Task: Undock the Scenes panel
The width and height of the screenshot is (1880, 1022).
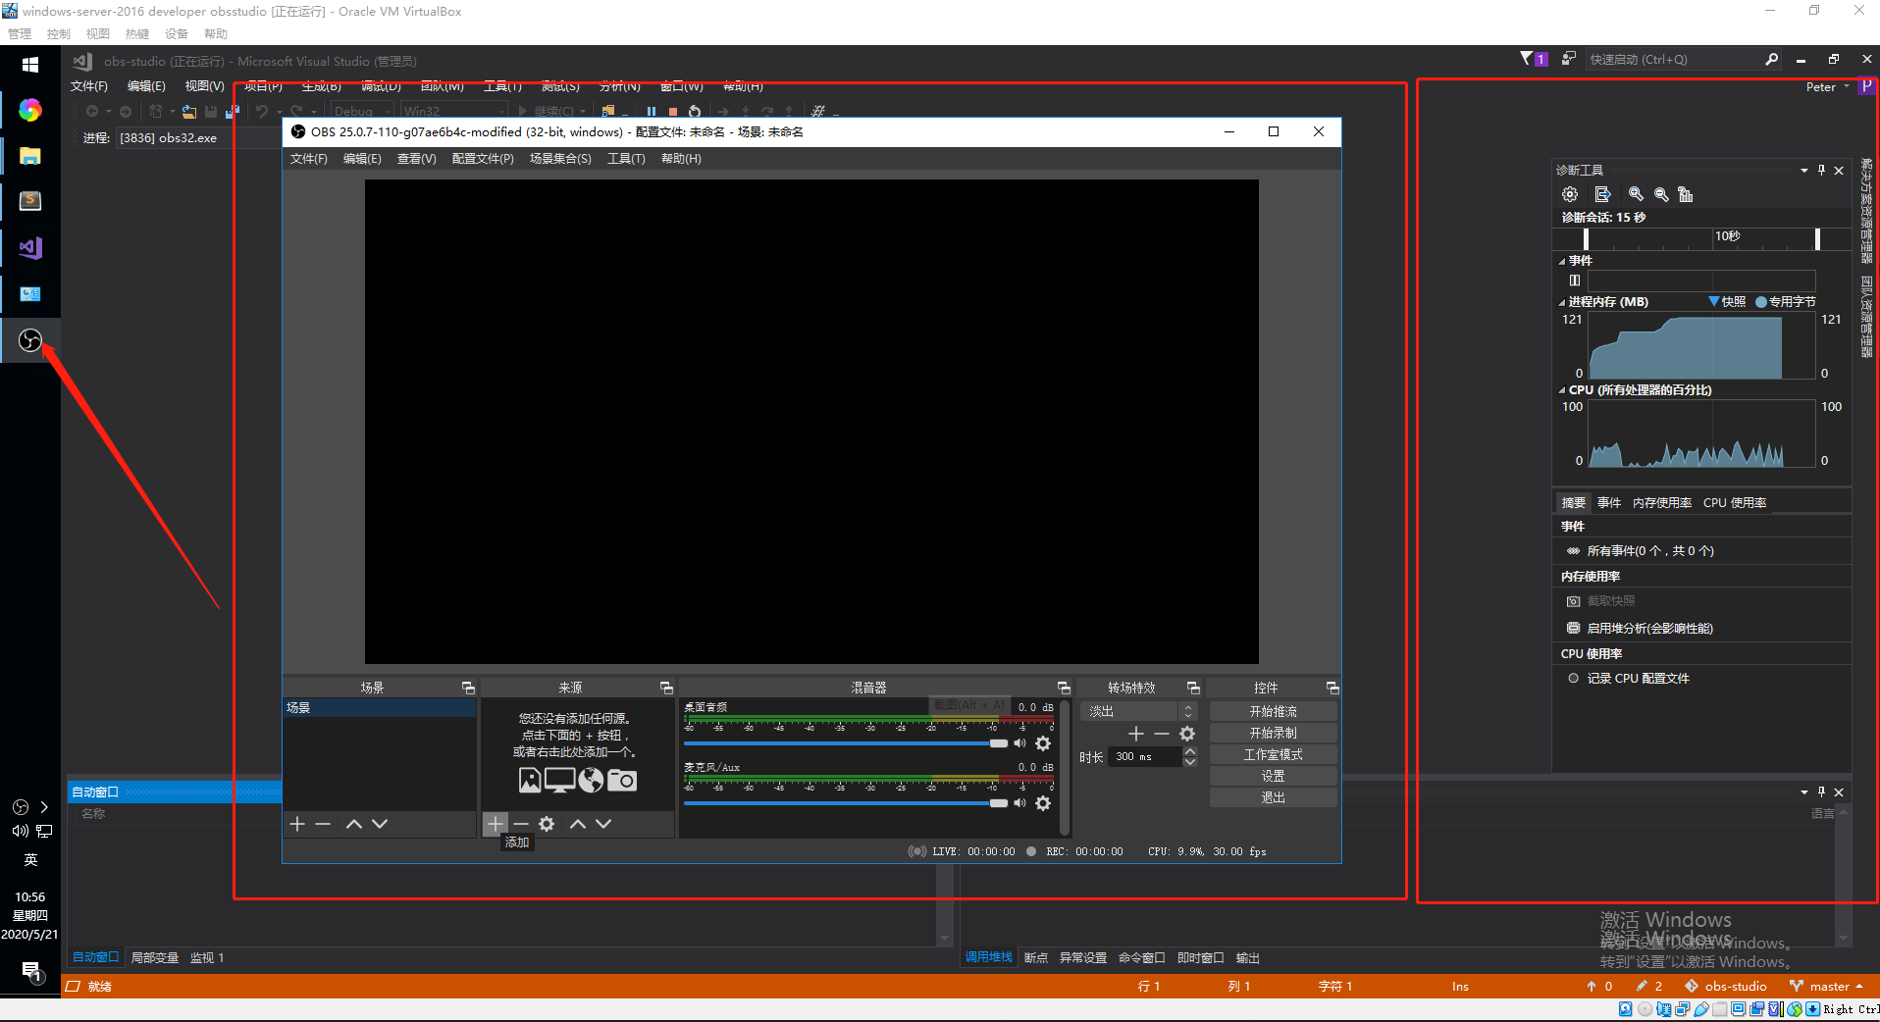Action: (x=468, y=688)
